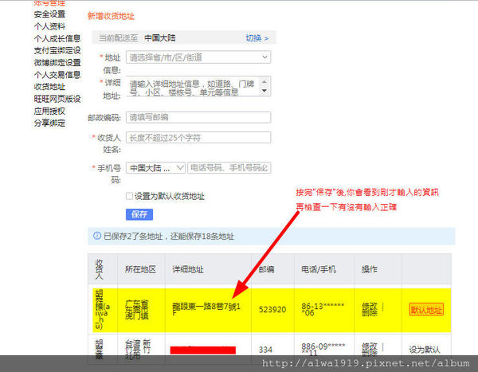
Task: Click the info icon beside saved addresses notice
Action: click(x=97, y=236)
